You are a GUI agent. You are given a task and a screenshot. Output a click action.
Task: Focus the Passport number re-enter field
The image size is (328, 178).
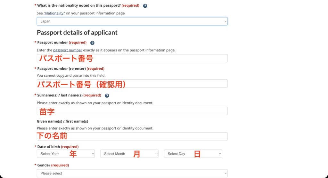(132, 84)
